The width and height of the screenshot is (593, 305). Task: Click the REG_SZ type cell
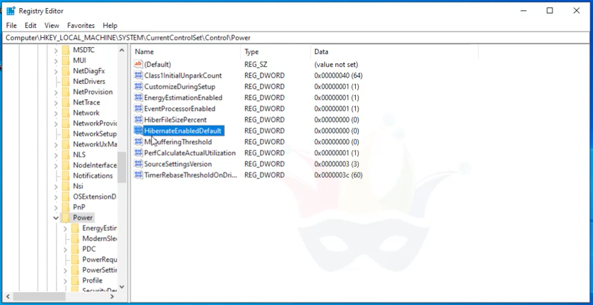pos(256,64)
